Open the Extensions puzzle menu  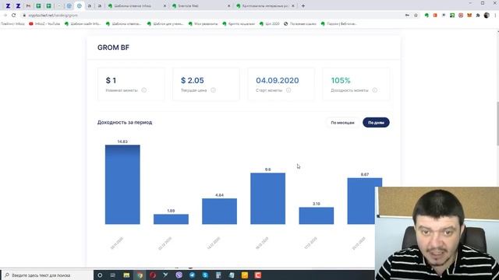pyautogui.click(x=478, y=16)
